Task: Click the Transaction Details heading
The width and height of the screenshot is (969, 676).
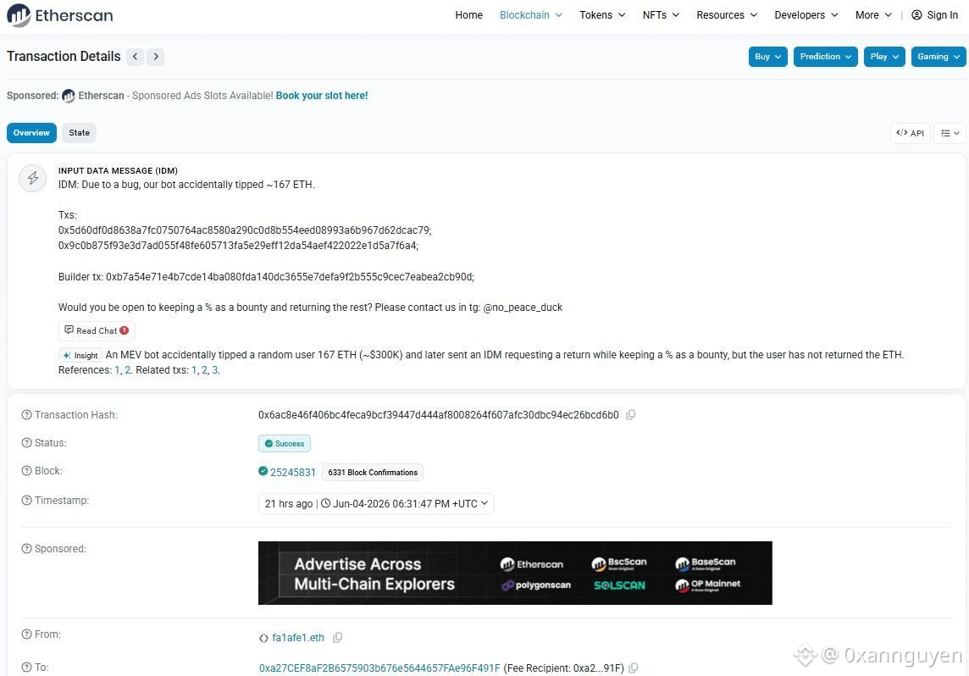Action: pyautogui.click(x=64, y=56)
